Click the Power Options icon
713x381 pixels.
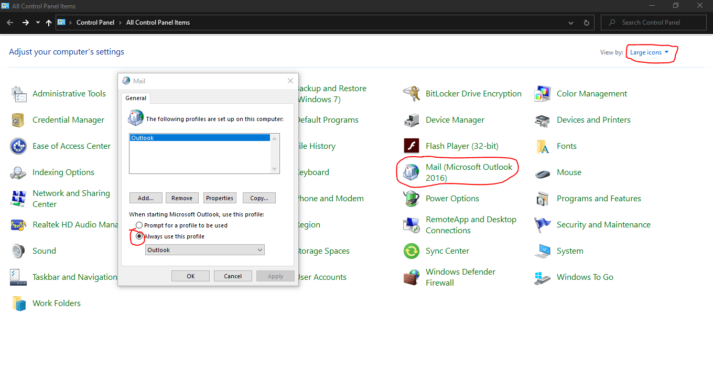pos(412,199)
